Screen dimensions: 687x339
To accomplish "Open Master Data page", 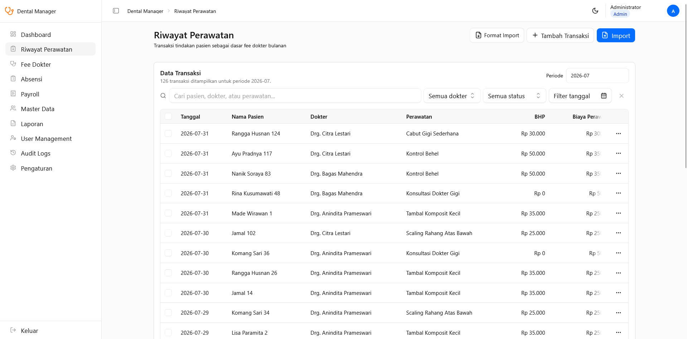I will tap(50, 109).
